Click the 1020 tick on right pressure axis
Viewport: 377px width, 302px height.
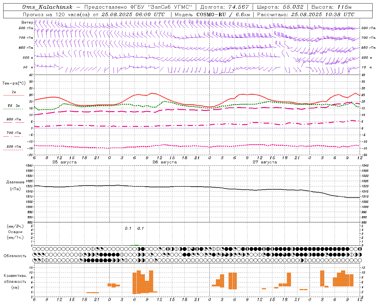(x=365, y=186)
